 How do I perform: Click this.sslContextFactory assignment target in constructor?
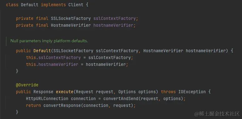point(53,58)
